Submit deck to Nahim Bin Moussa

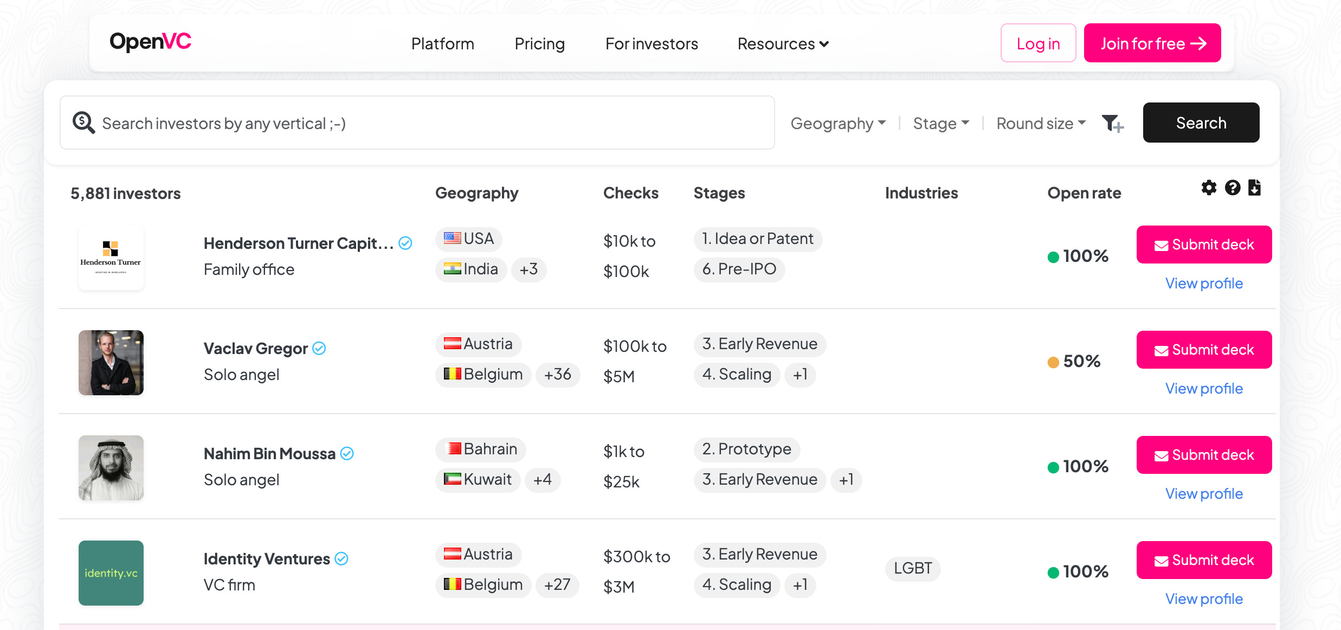point(1204,455)
